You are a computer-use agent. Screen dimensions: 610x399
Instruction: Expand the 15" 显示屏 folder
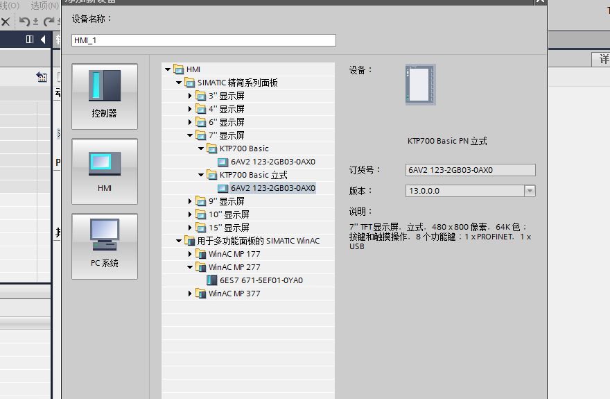pos(190,228)
